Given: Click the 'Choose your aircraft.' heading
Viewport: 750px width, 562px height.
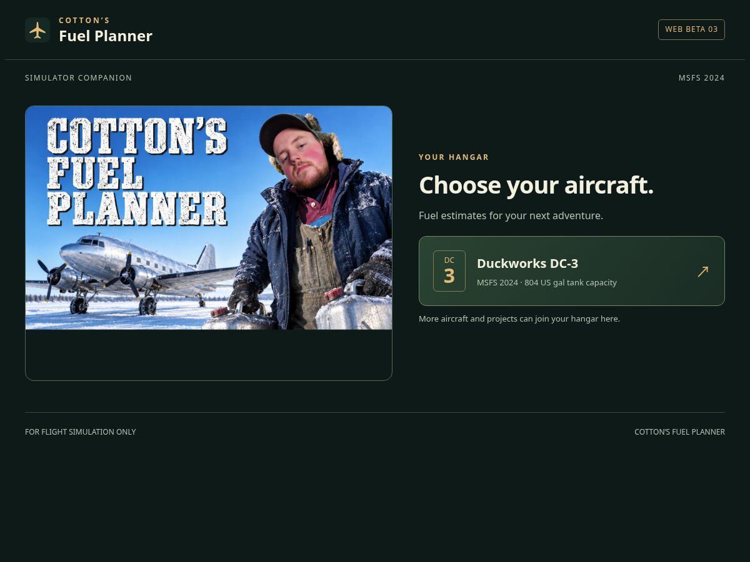Looking at the screenshot, I should 536,185.
